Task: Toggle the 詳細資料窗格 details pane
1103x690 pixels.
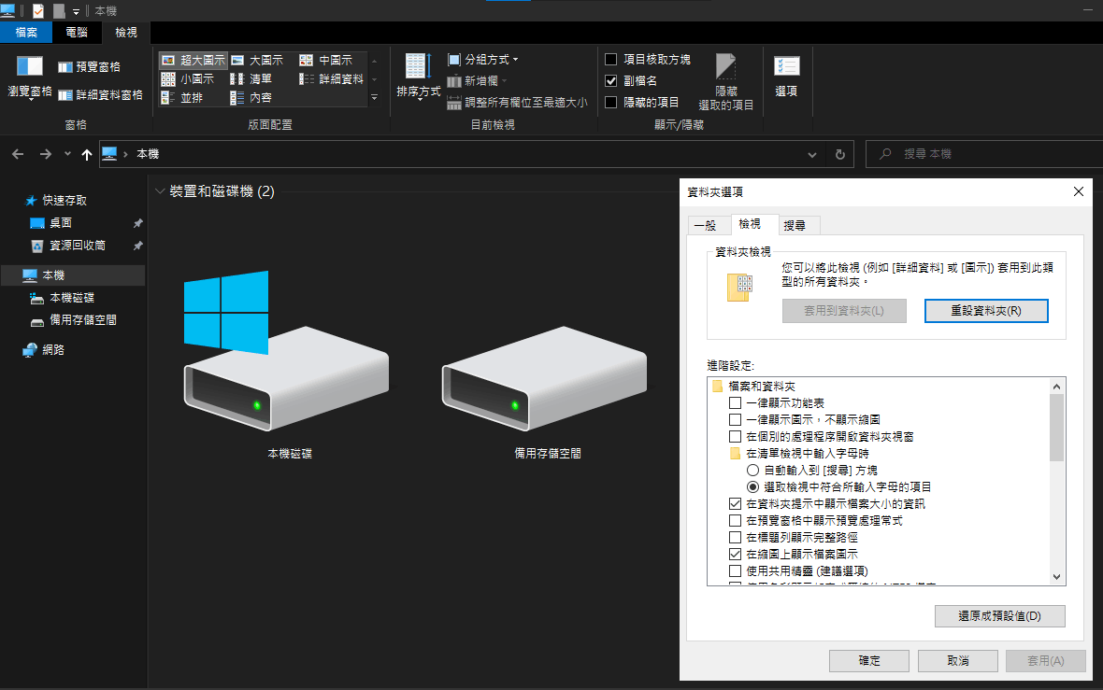Action: coord(100,95)
